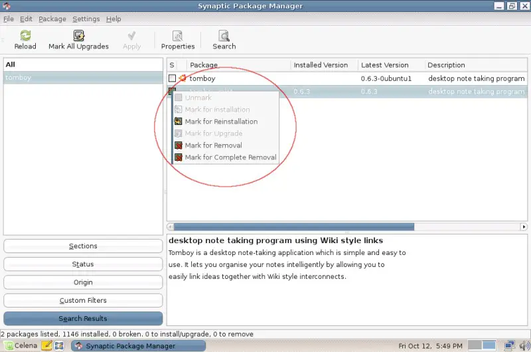Screen dimensions: 531x352
Task: Click the Reload toolbar icon
Action: coord(25,36)
